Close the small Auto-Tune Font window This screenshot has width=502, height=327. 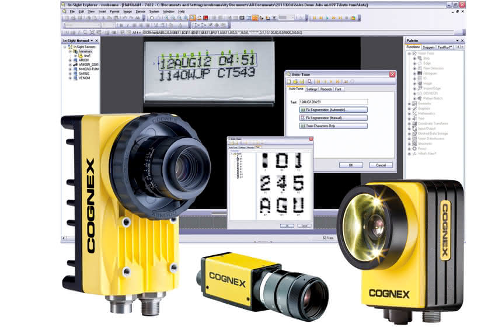click(x=311, y=139)
